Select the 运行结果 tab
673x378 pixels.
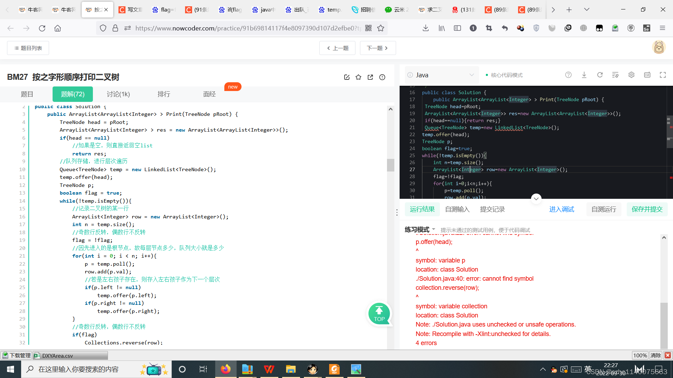(422, 209)
